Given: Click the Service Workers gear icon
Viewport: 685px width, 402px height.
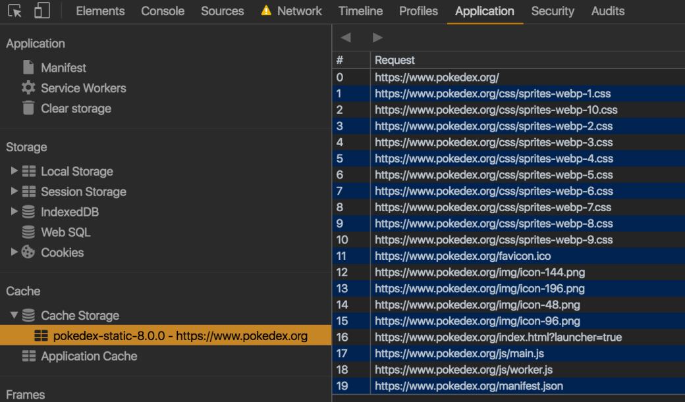Looking at the screenshot, I should click(x=28, y=88).
